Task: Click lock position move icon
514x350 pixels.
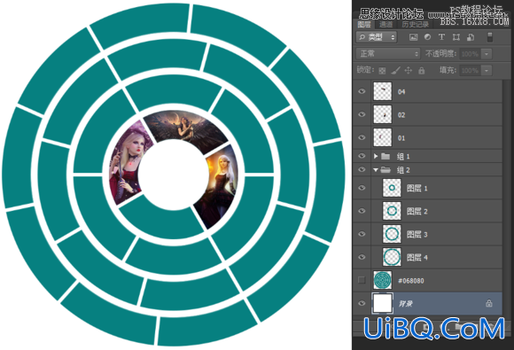Action: click(x=409, y=71)
